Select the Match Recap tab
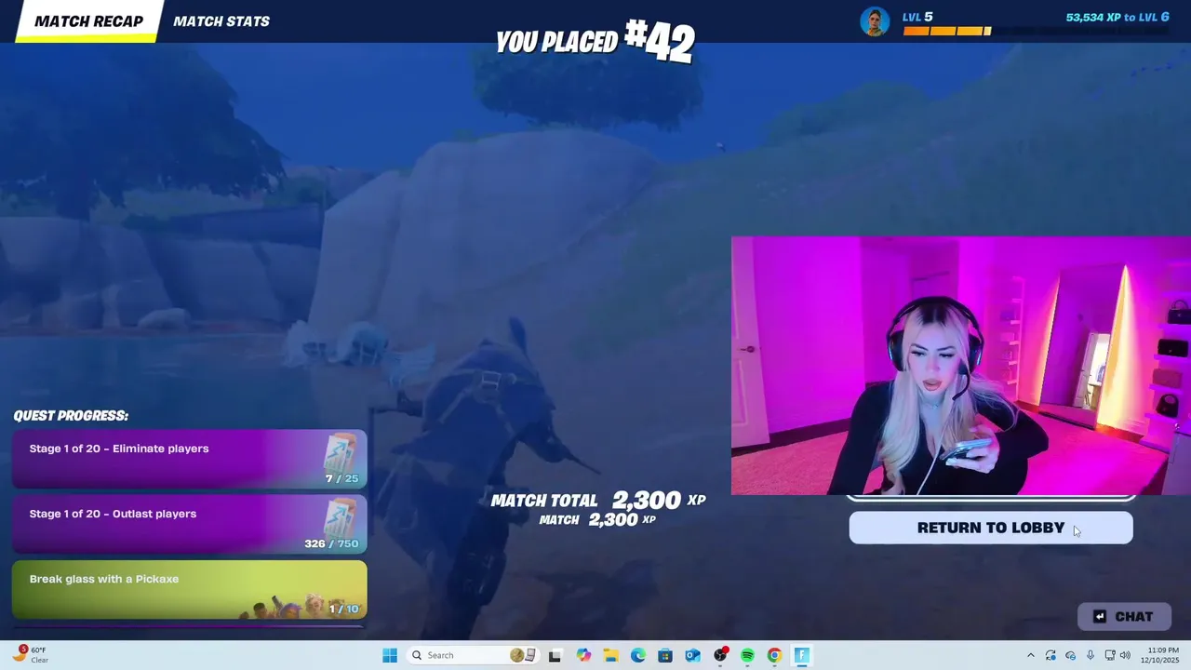 pyautogui.click(x=88, y=21)
